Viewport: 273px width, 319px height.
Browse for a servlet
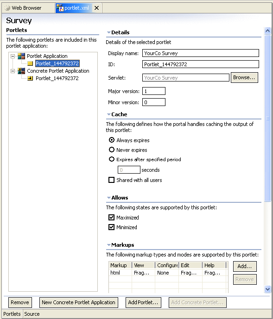pos(244,77)
